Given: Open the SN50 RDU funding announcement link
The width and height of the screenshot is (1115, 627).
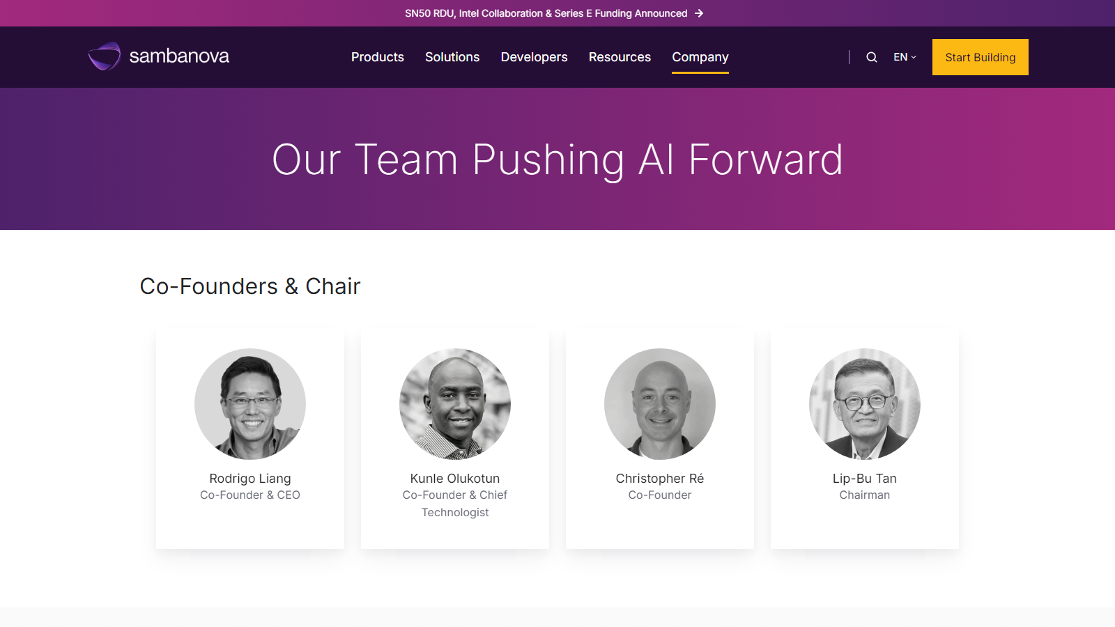Looking at the screenshot, I should (546, 13).
